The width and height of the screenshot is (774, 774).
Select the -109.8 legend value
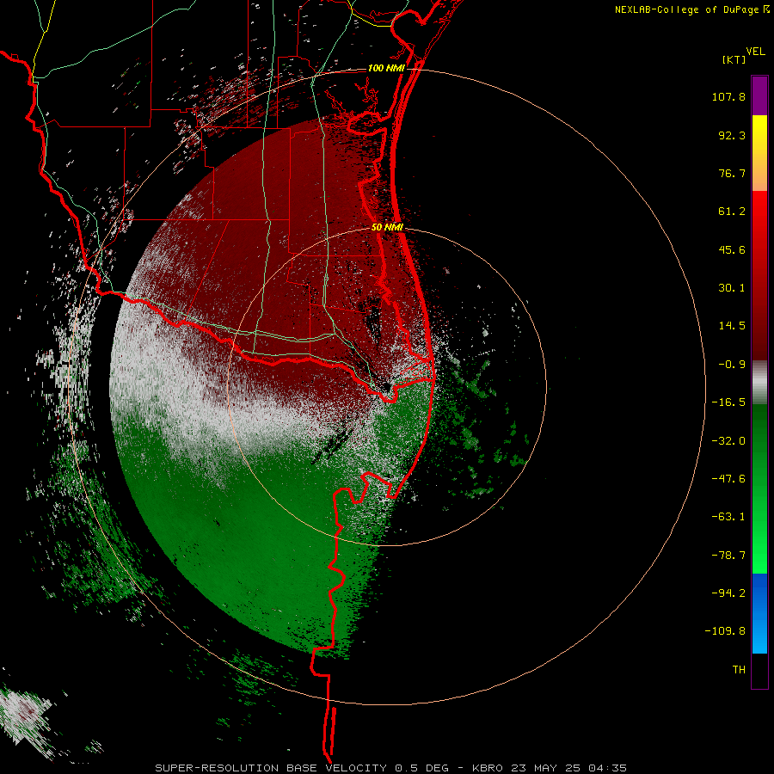725,631
